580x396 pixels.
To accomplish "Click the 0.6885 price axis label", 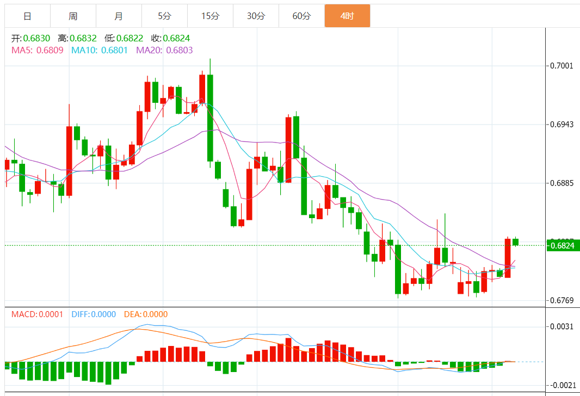I will click(x=562, y=183).
